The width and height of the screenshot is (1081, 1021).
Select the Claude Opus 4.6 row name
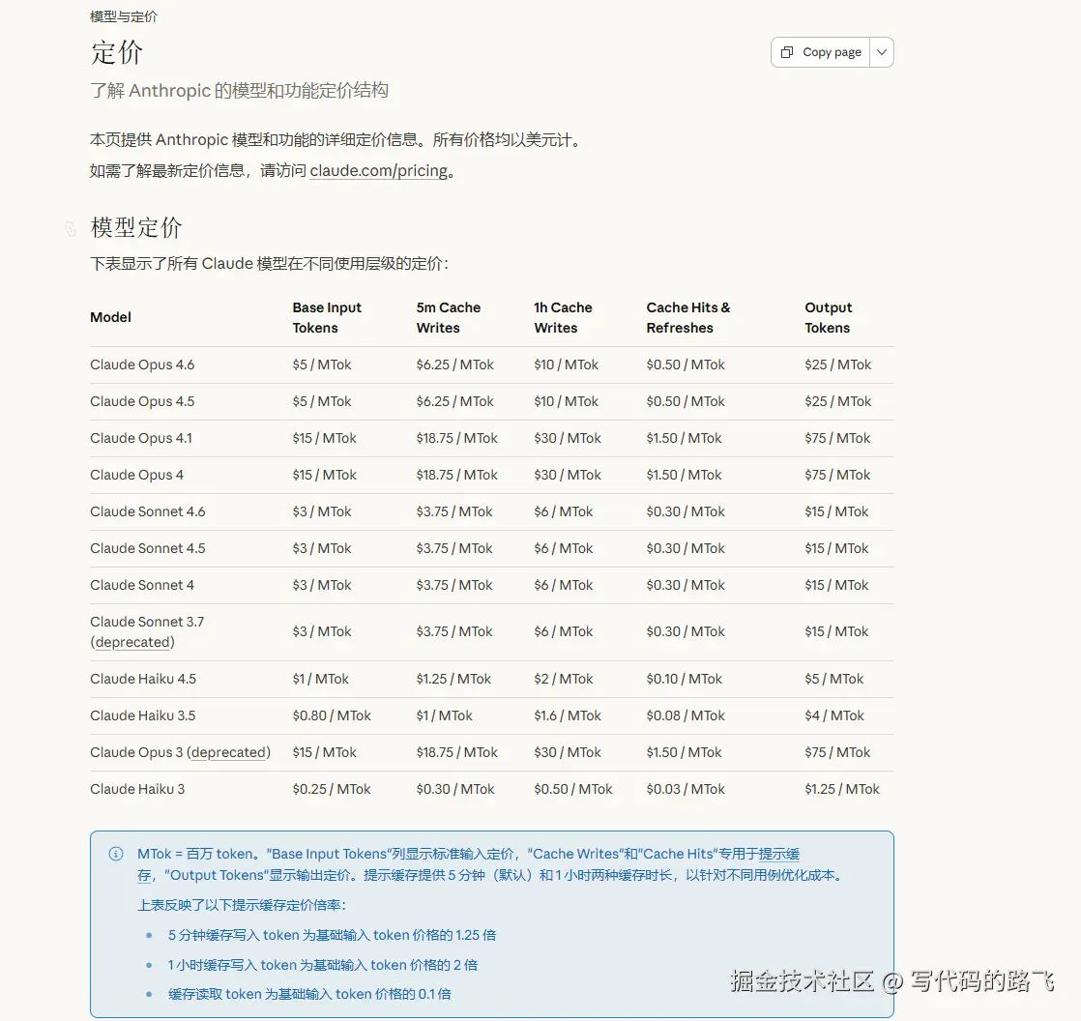142,365
